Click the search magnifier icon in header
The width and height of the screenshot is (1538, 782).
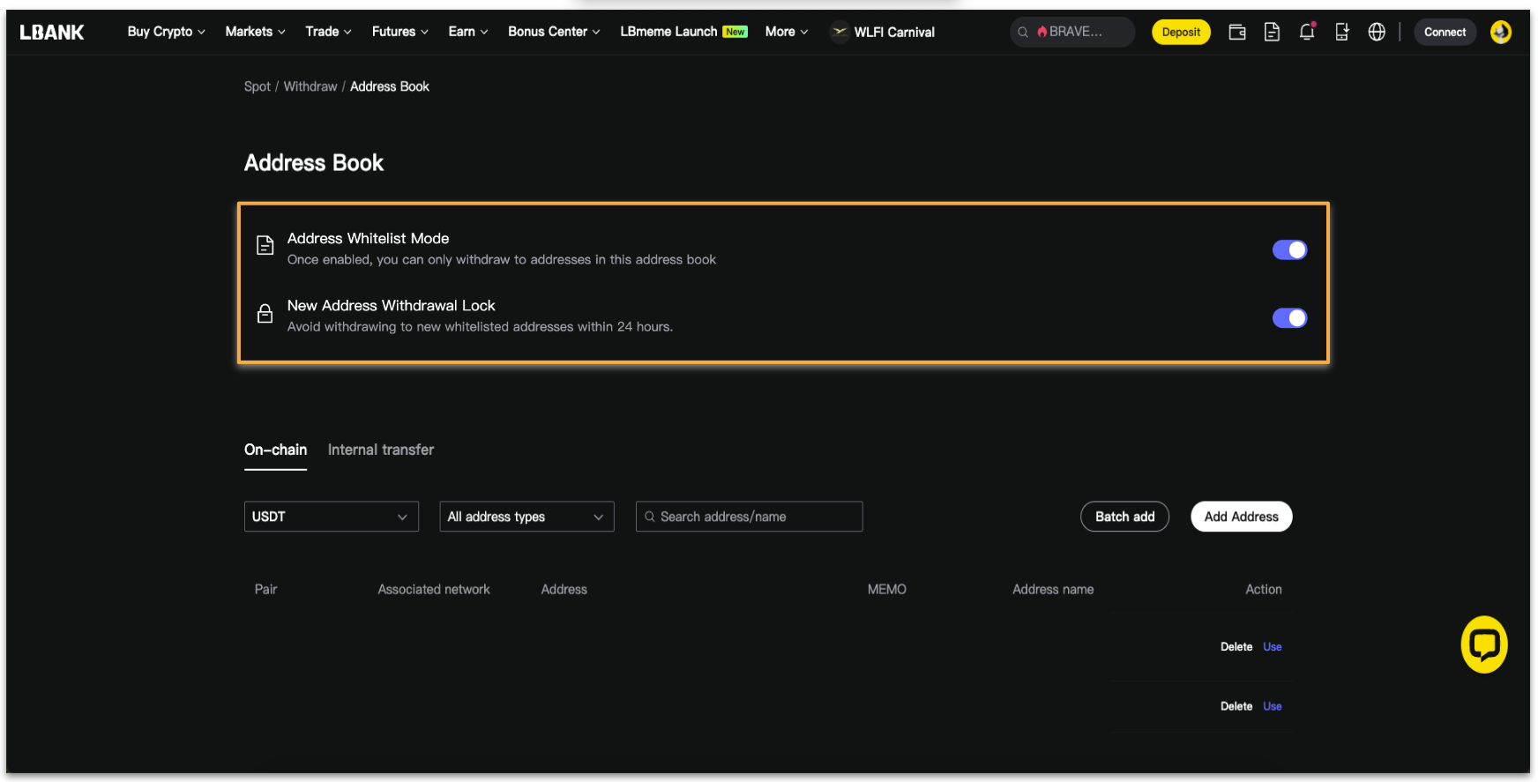tap(1023, 32)
